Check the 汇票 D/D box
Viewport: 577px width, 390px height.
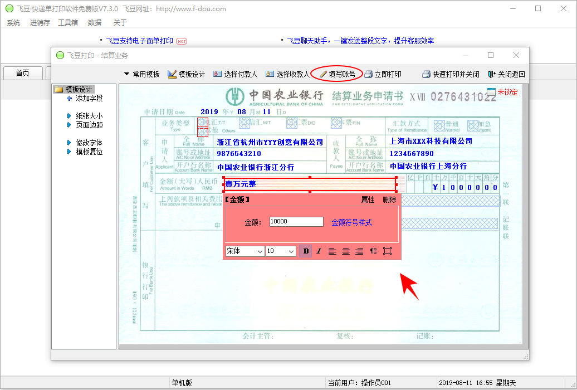coord(292,123)
